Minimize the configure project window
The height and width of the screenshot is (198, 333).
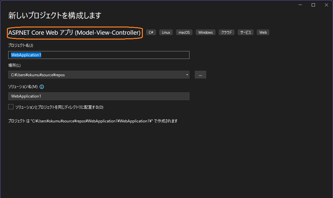[x=300, y=5]
